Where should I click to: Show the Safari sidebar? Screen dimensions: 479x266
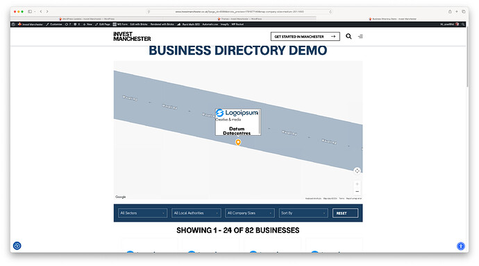(30, 12)
